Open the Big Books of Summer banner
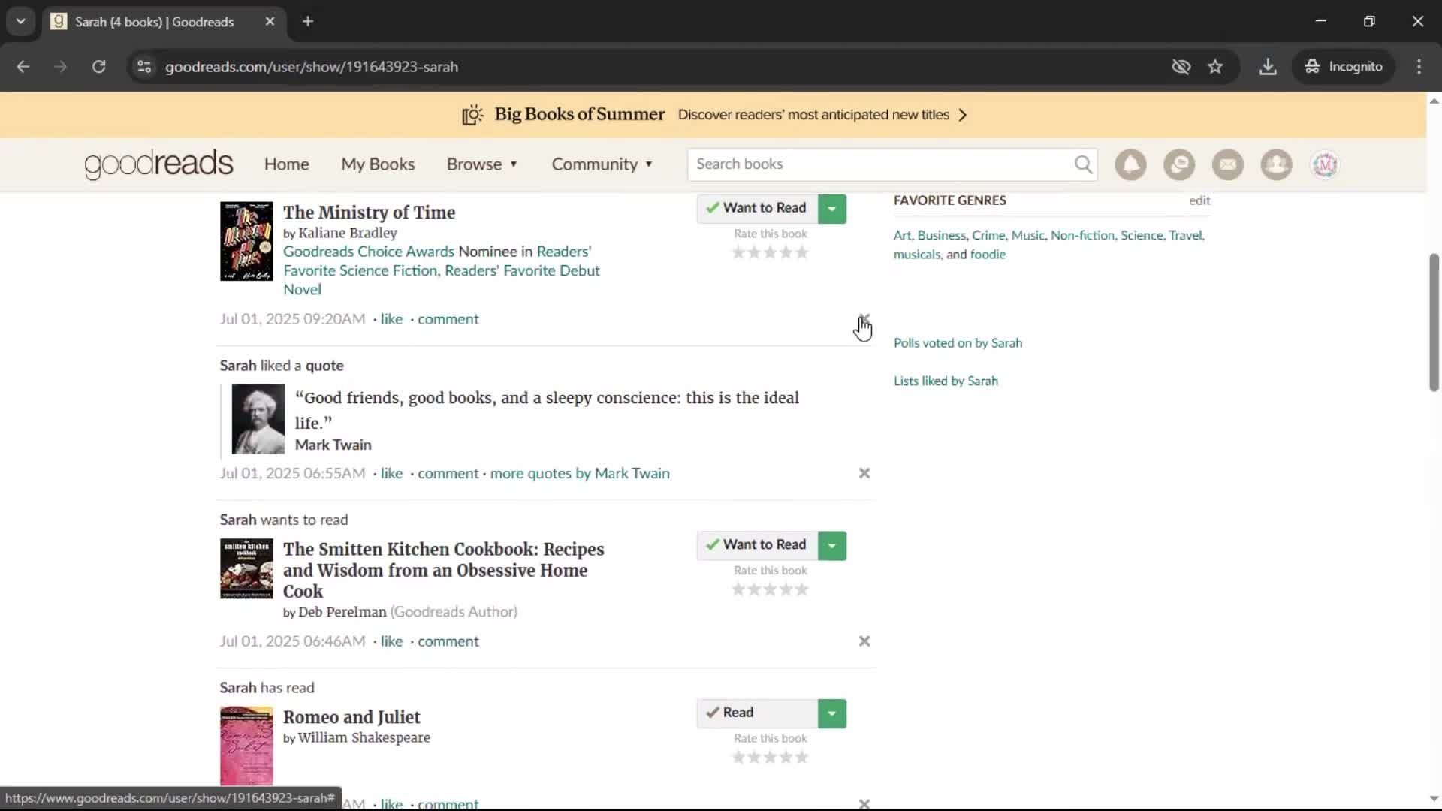This screenshot has width=1442, height=811. [x=713, y=115]
